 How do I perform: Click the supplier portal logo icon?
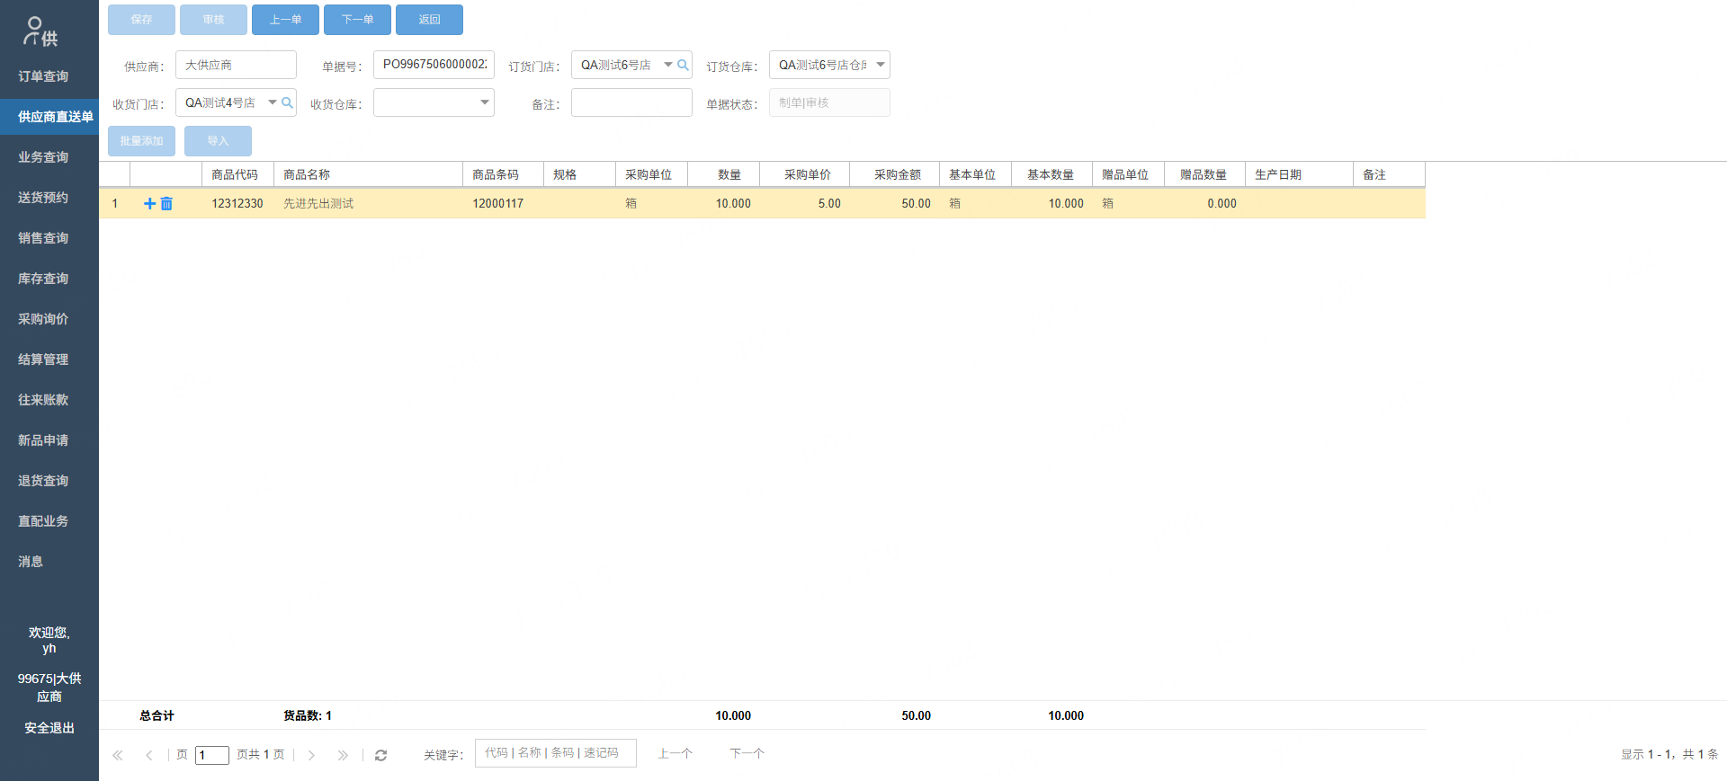41,31
